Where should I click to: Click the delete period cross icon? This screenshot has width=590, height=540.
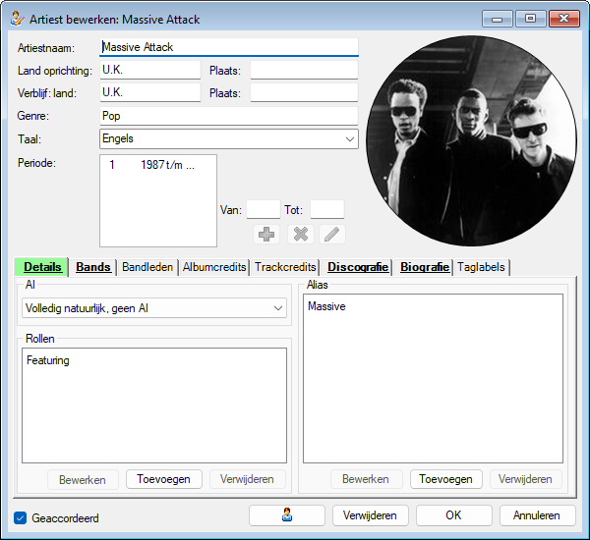coord(301,234)
